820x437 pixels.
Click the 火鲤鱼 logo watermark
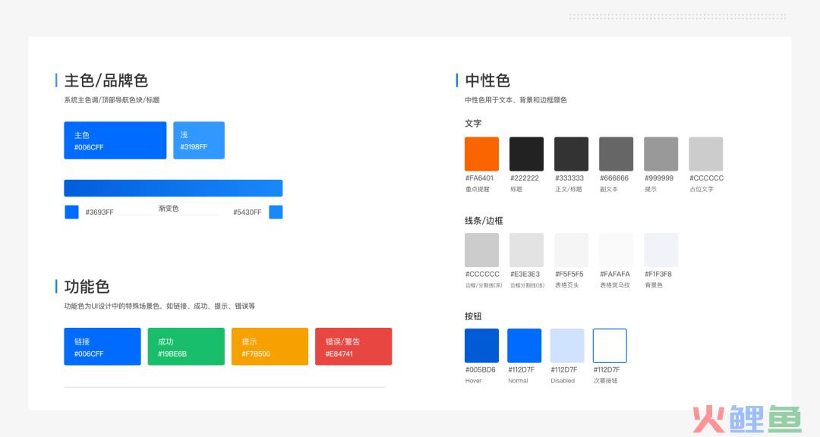point(746,420)
